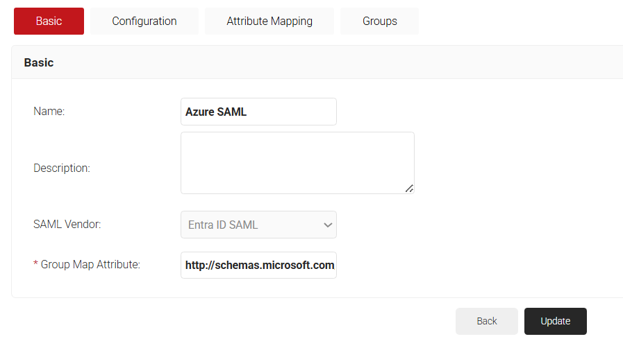Focus the Name field with Azure SAML

(258, 112)
